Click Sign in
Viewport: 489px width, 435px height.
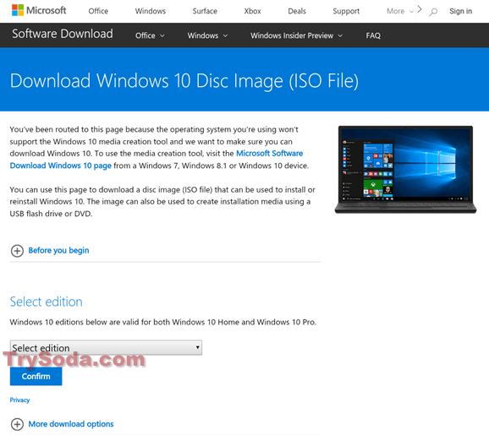[460, 11]
